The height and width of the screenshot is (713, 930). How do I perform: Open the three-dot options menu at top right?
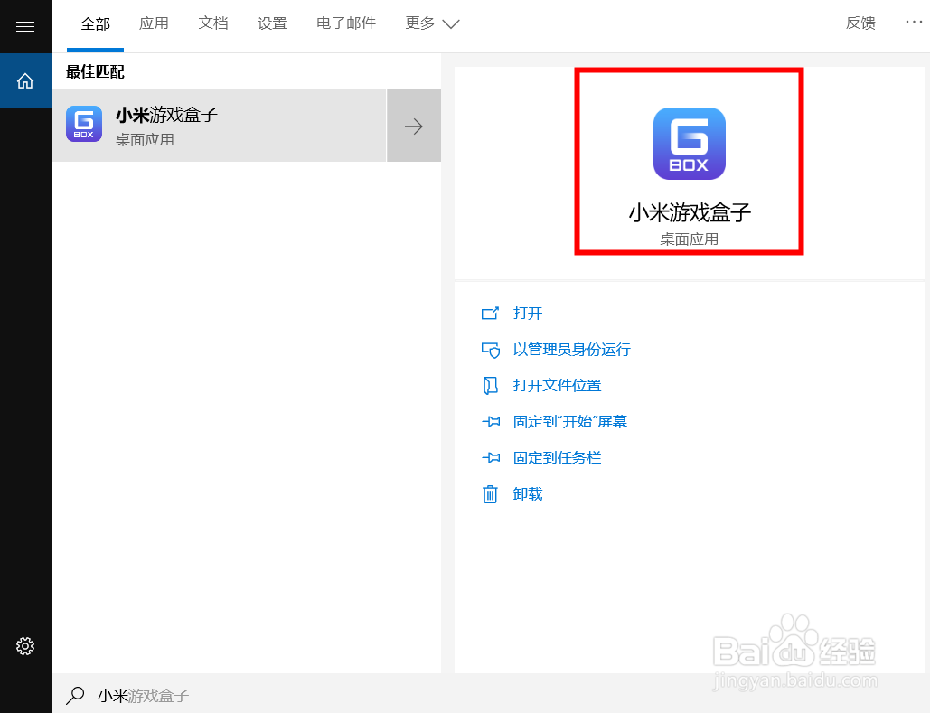pos(914,22)
